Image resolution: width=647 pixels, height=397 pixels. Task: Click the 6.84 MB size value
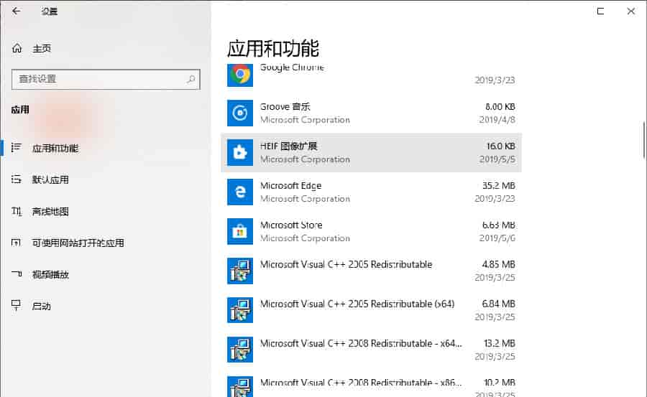[x=499, y=304]
